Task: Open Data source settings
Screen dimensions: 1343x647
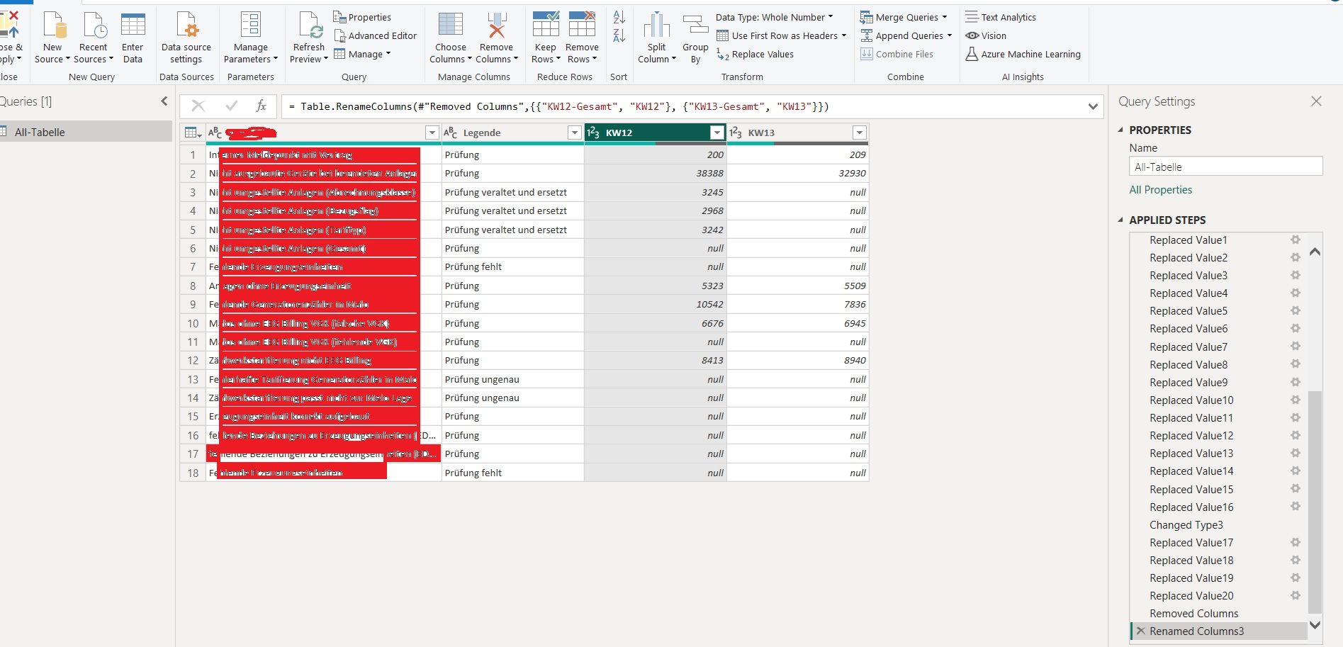Action: 186,38
